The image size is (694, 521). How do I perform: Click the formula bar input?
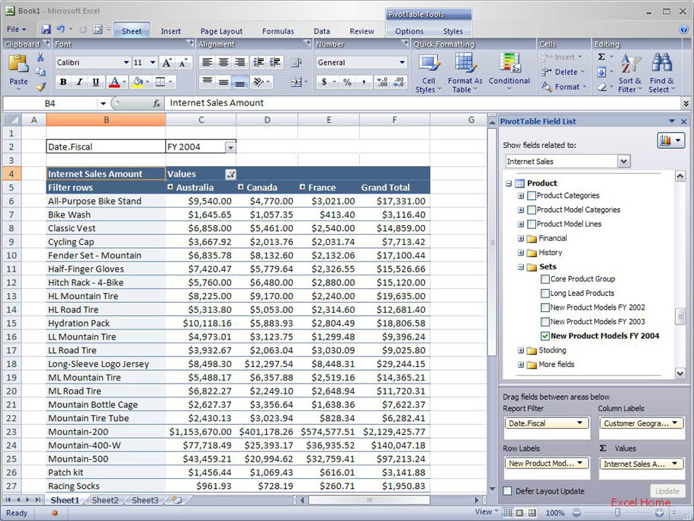pos(423,103)
